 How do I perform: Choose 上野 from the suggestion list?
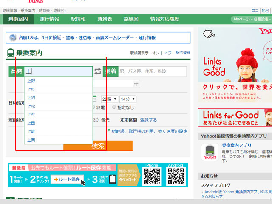[x=58, y=81]
